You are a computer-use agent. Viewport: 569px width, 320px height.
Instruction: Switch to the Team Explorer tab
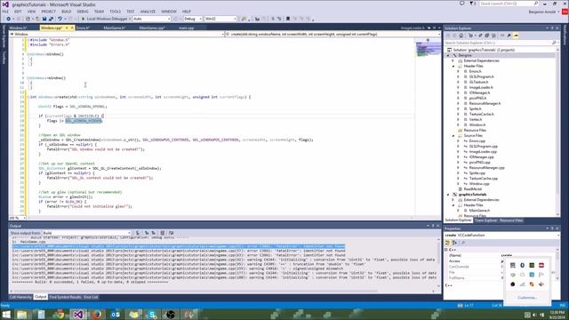point(486,220)
